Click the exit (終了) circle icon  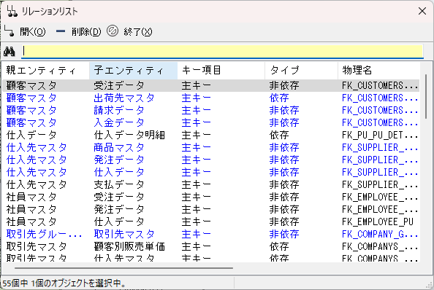[113, 31]
